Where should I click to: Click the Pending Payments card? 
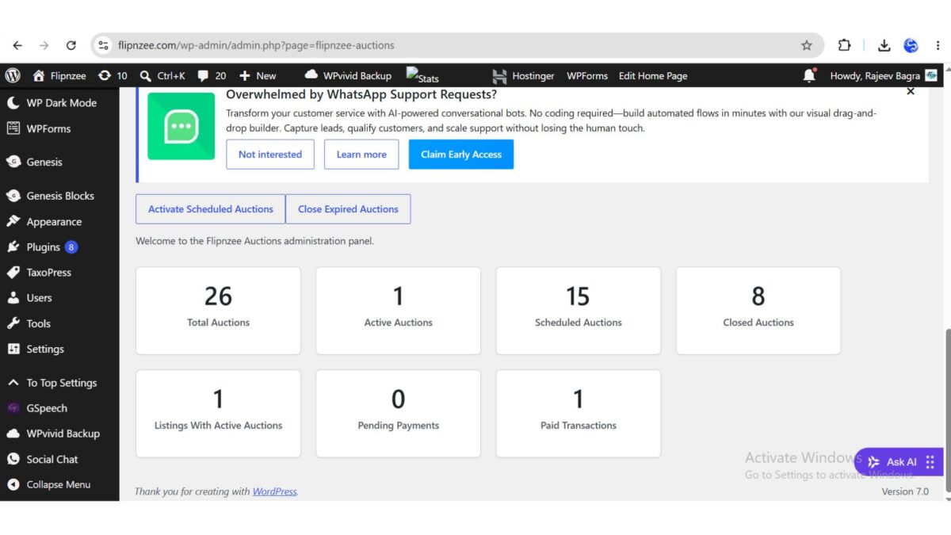click(x=399, y=414)
